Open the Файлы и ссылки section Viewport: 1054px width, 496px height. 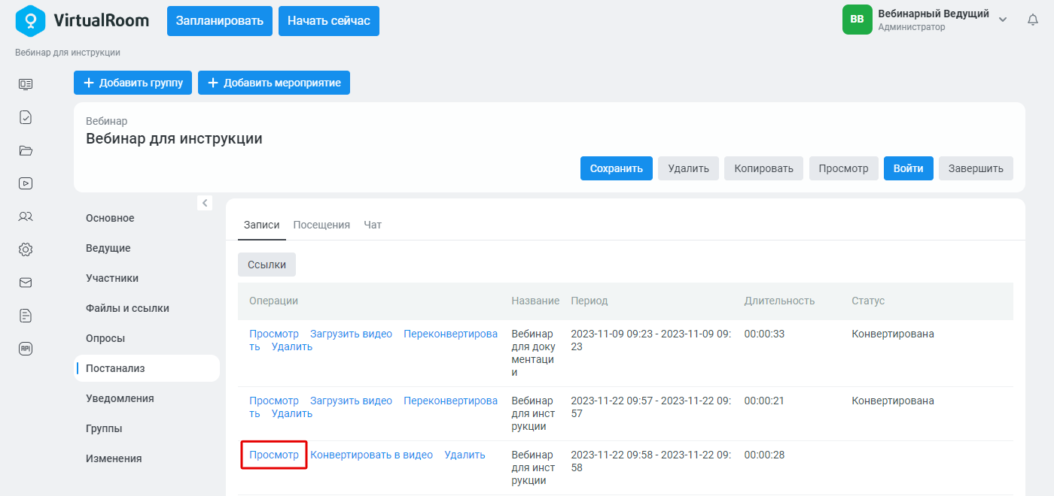pos(127,308)
